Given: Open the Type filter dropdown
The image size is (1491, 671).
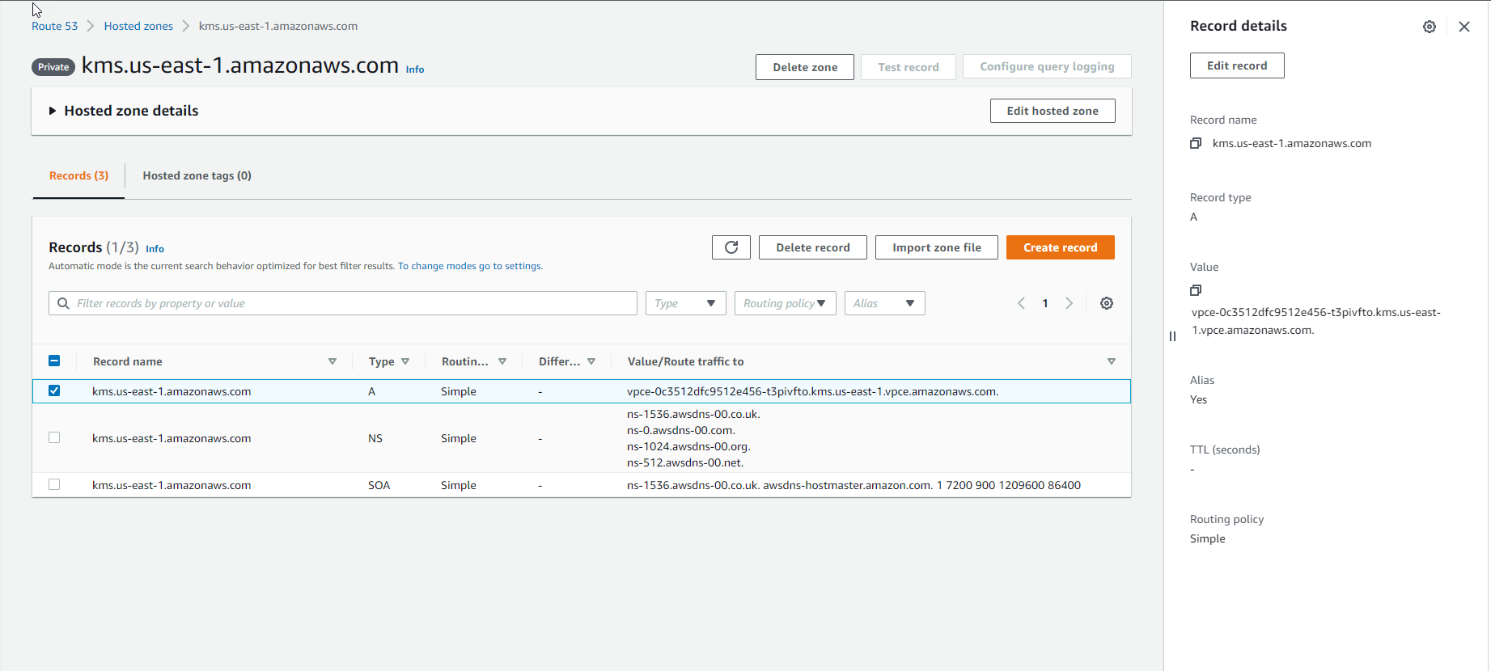Looking at the screenshot, I should (x=686, y=303).
